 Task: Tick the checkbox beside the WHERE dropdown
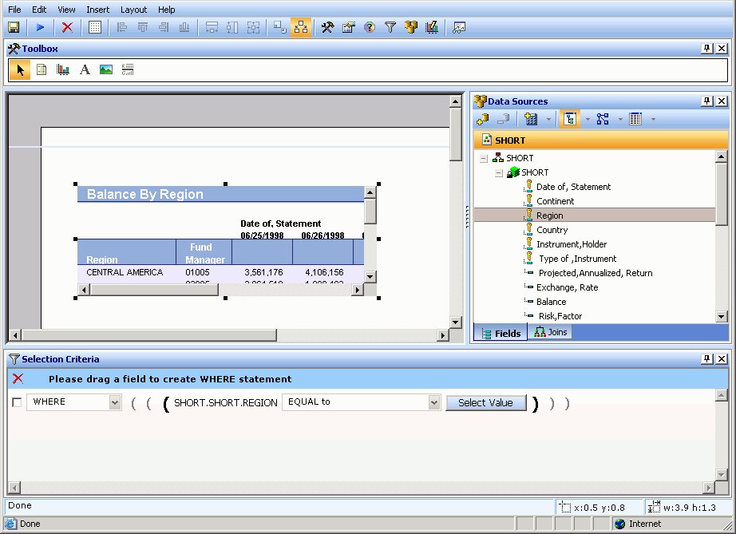click(x=17, y=402)
